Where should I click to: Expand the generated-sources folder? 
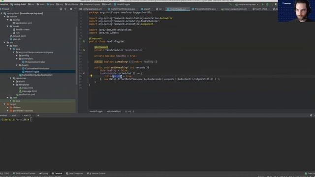8,111
